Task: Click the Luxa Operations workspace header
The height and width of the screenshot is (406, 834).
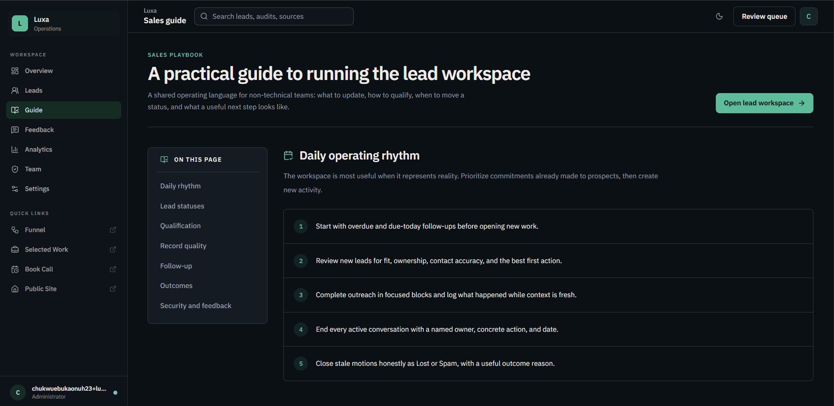Action: pos(63,24)
